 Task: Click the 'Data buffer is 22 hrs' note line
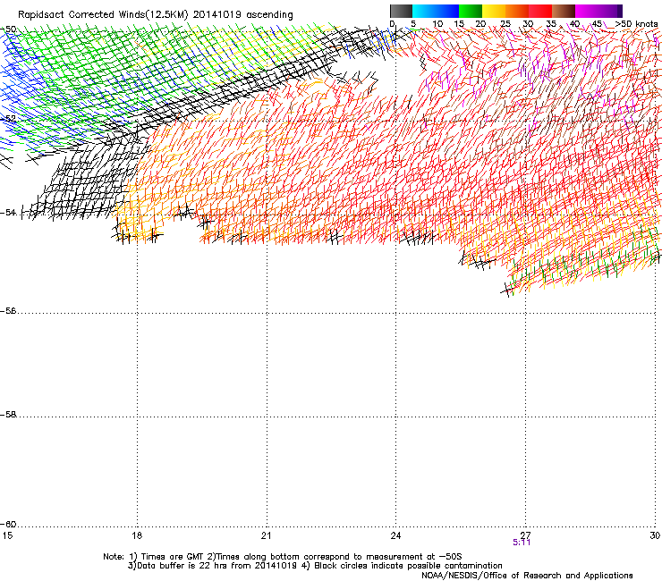tap(315, 566)
